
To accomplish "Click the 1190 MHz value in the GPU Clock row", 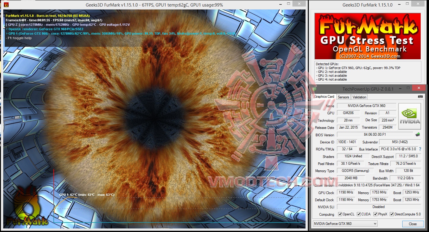I will point(346,193).
